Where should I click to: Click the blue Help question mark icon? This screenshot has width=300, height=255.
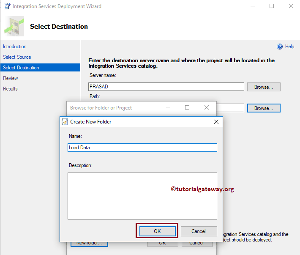pos(280,47)
